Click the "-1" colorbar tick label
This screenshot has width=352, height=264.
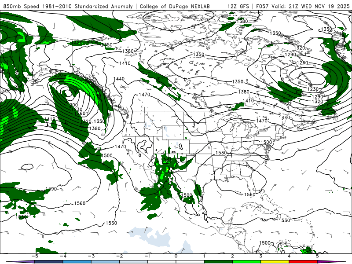tap(147, 256)
